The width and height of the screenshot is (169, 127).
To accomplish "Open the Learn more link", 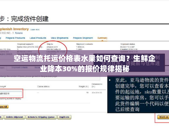I will tap(35, 30).
